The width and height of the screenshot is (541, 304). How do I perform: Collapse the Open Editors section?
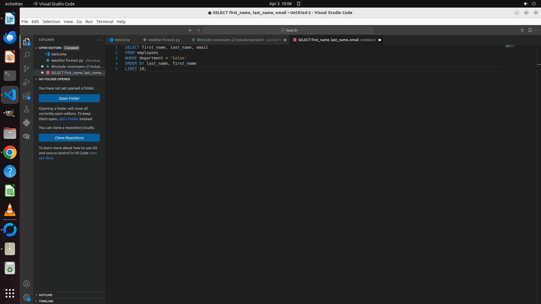pyautogui.click(x=36, y=48)
